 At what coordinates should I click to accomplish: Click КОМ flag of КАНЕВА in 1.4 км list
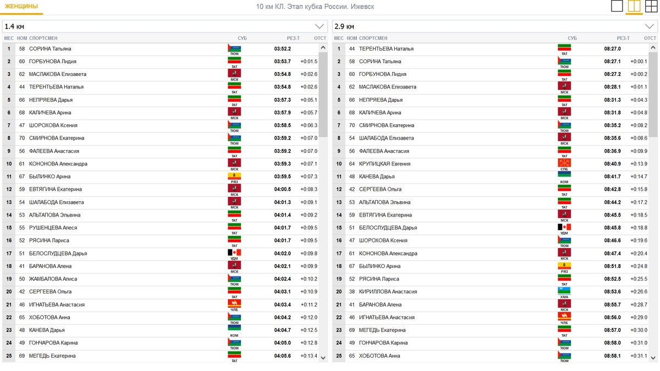(x=234, y=329)
